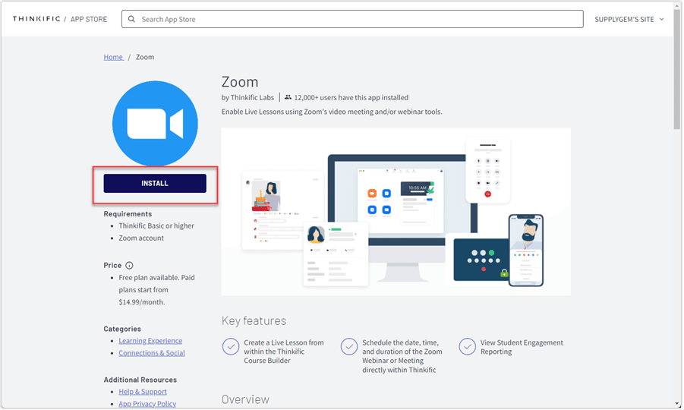Viewport: 684px width, 410px height.
Task: Click the 'Categories' heading
Action: 122,329
